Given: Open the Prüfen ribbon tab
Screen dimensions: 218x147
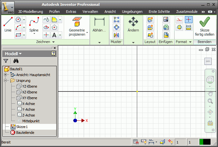Looking at the screenshot, I should [54, 12].
